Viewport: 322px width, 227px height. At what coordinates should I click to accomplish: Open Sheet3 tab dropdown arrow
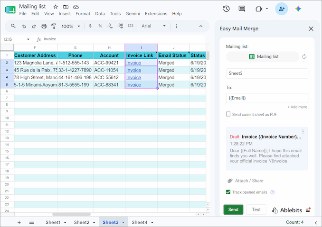click(123, 222)
